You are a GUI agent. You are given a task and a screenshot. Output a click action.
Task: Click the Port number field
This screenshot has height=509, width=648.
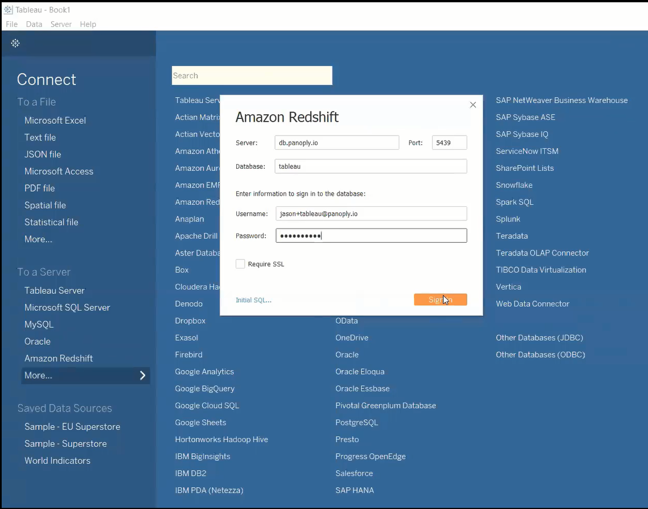tap(449, 143)
